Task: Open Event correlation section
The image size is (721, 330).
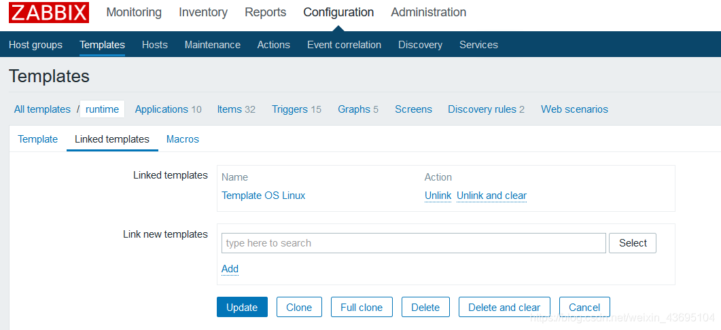Action: [x=344, y=45]
